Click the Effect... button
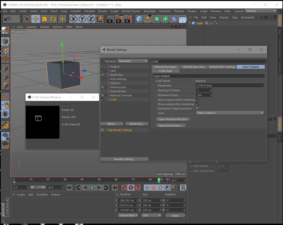 112,124
